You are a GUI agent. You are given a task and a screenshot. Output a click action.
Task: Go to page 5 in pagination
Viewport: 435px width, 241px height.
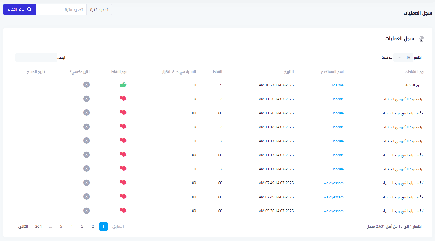click(61, 226)
